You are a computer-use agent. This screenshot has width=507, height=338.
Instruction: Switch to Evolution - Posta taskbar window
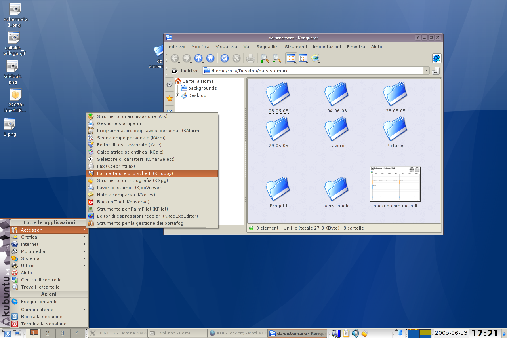(177, 333)
